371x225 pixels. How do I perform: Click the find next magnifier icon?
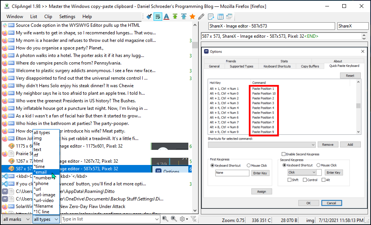click(x=174, y=219)
